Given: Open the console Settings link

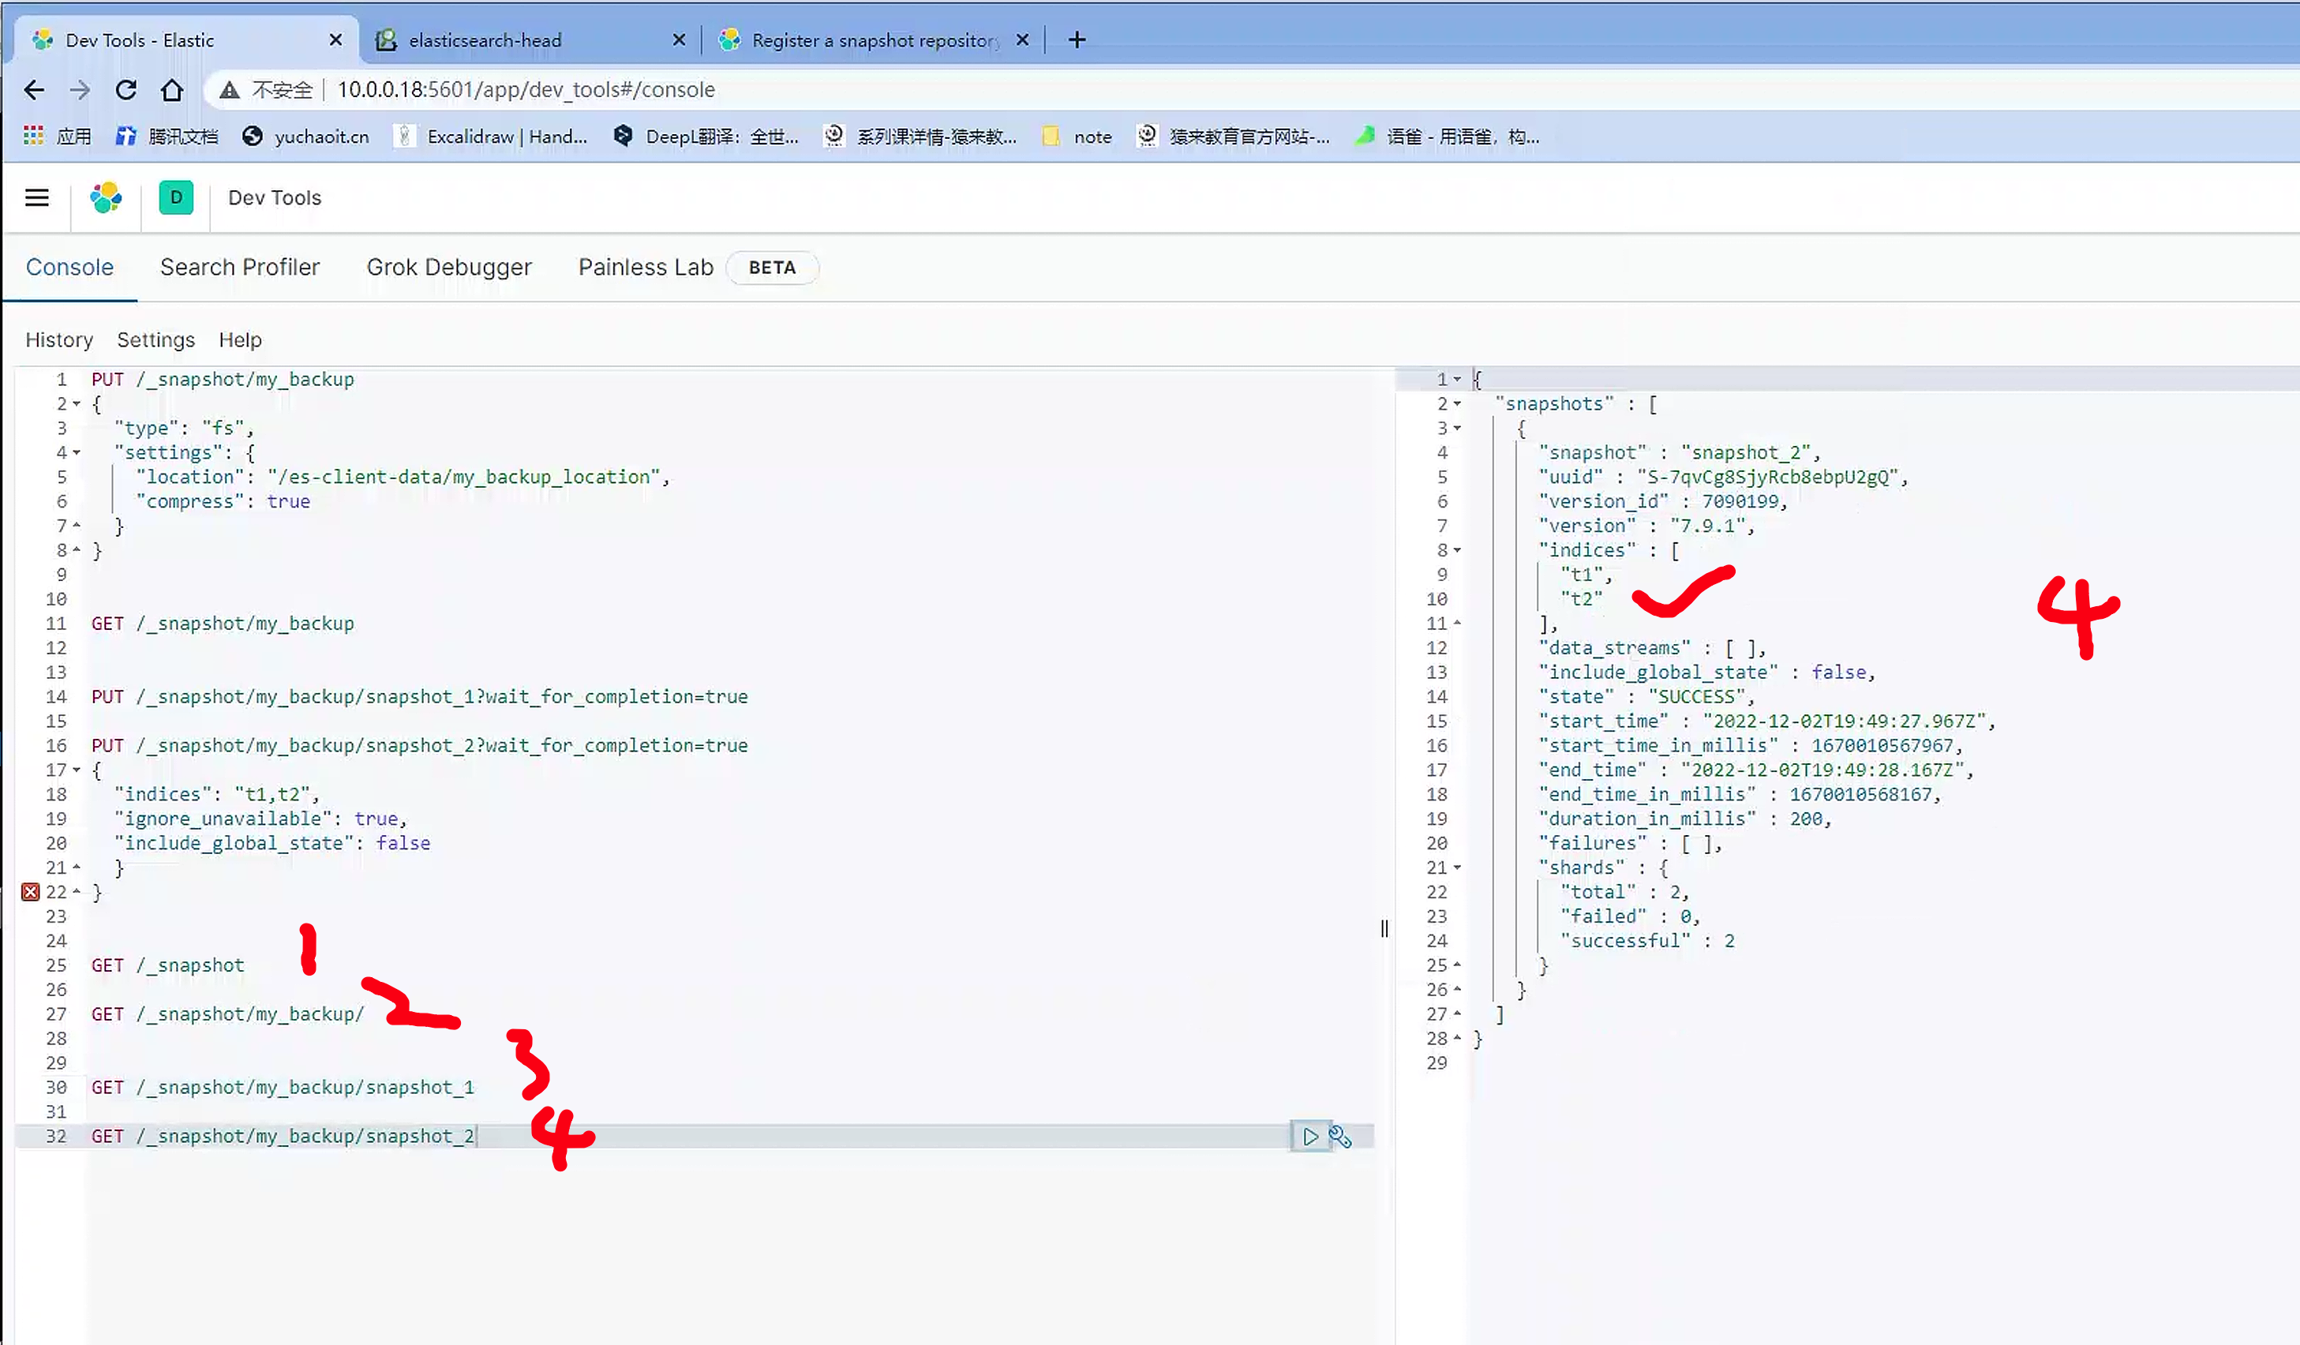Looking at the screenshot, I should point(155,339).
